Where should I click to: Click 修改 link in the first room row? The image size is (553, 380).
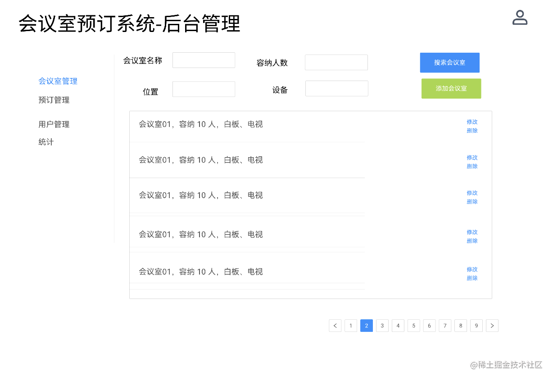click(472, 122)
